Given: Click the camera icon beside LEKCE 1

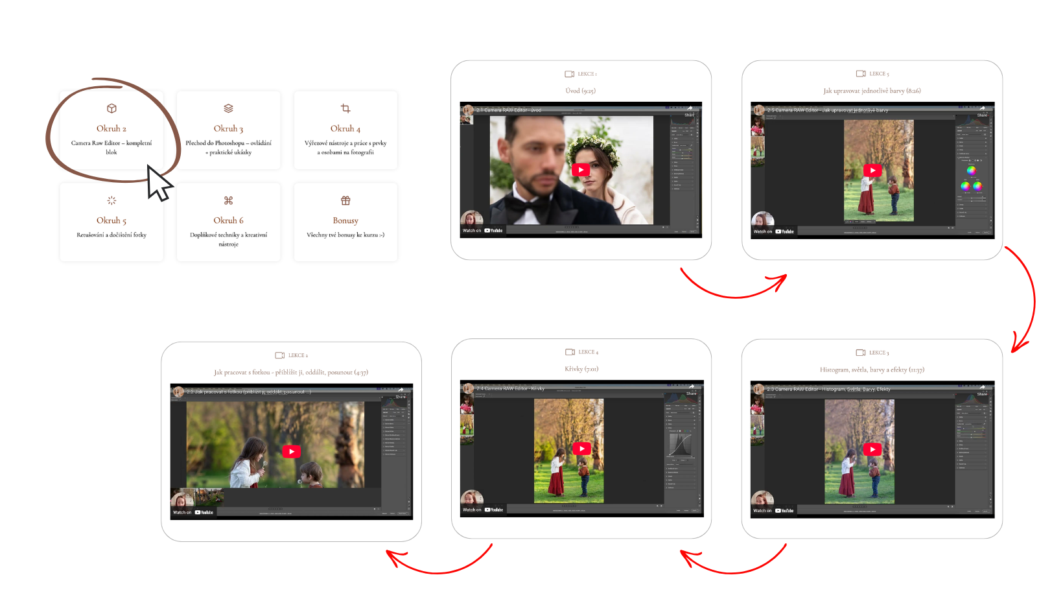Looking at the screenshot, I should tap(569, 74).
